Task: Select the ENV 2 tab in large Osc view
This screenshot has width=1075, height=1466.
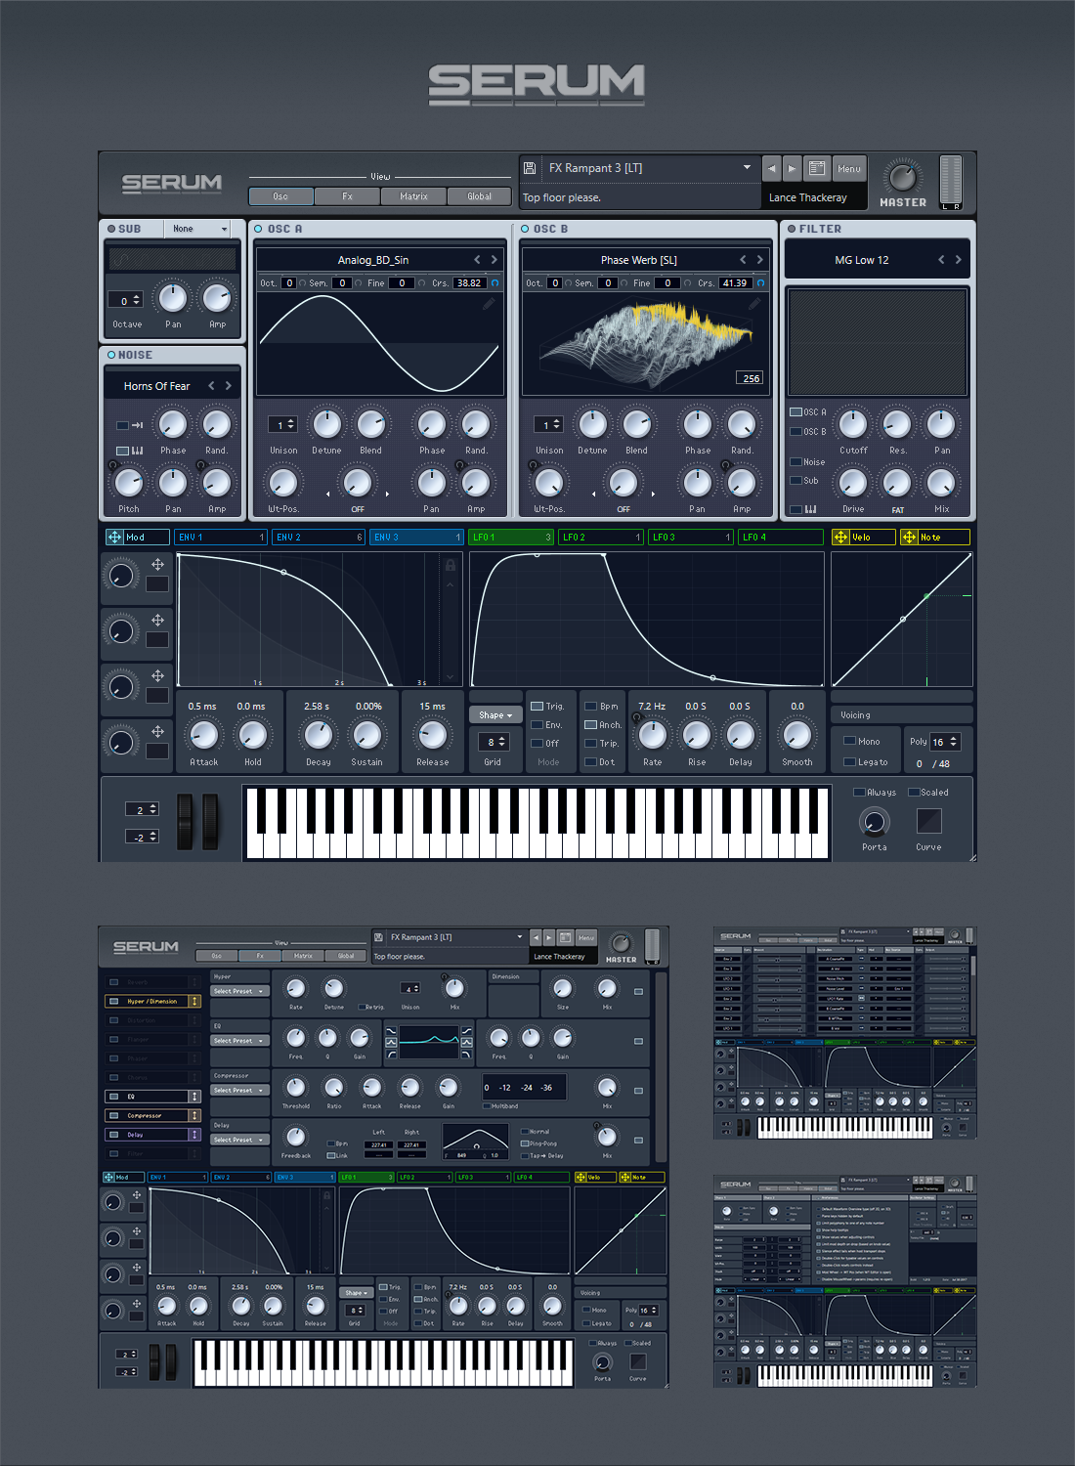Action: [x=318, y=537]
